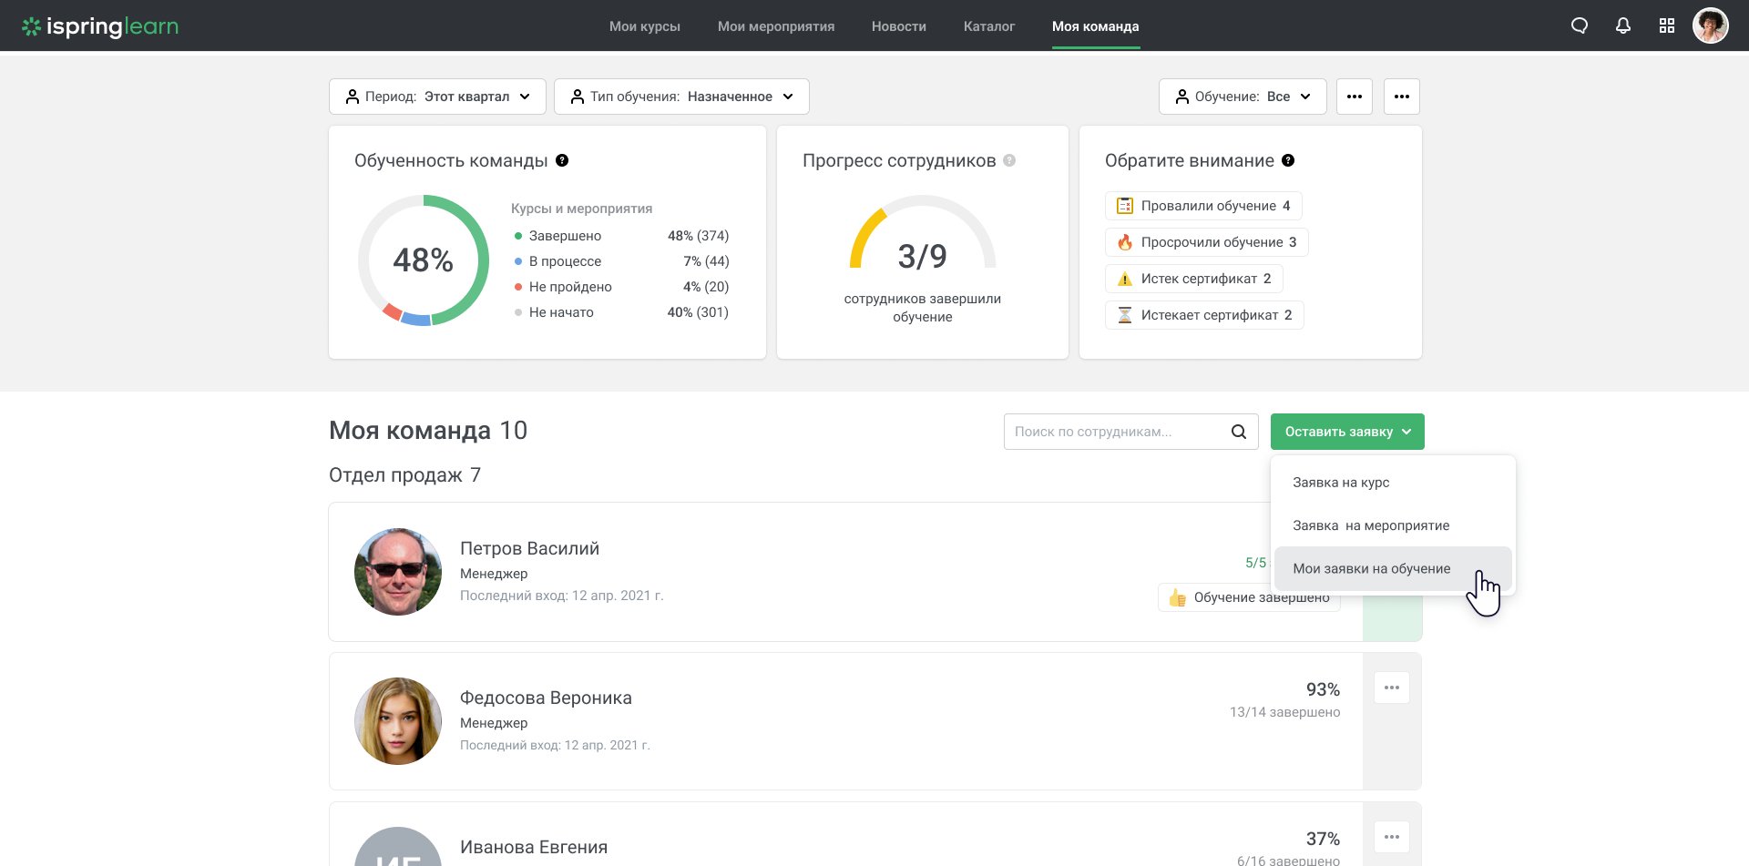This screenshot has height=866, width=1749.
Task: Select the Провалили обучение 4 filter
Action: (x=1203, y=205)
